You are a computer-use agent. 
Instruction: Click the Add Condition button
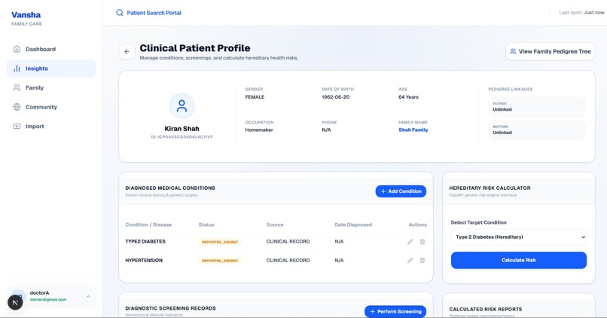pyautogui.click(x=401, y=191)
